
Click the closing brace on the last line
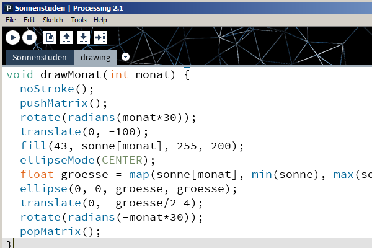9,244
